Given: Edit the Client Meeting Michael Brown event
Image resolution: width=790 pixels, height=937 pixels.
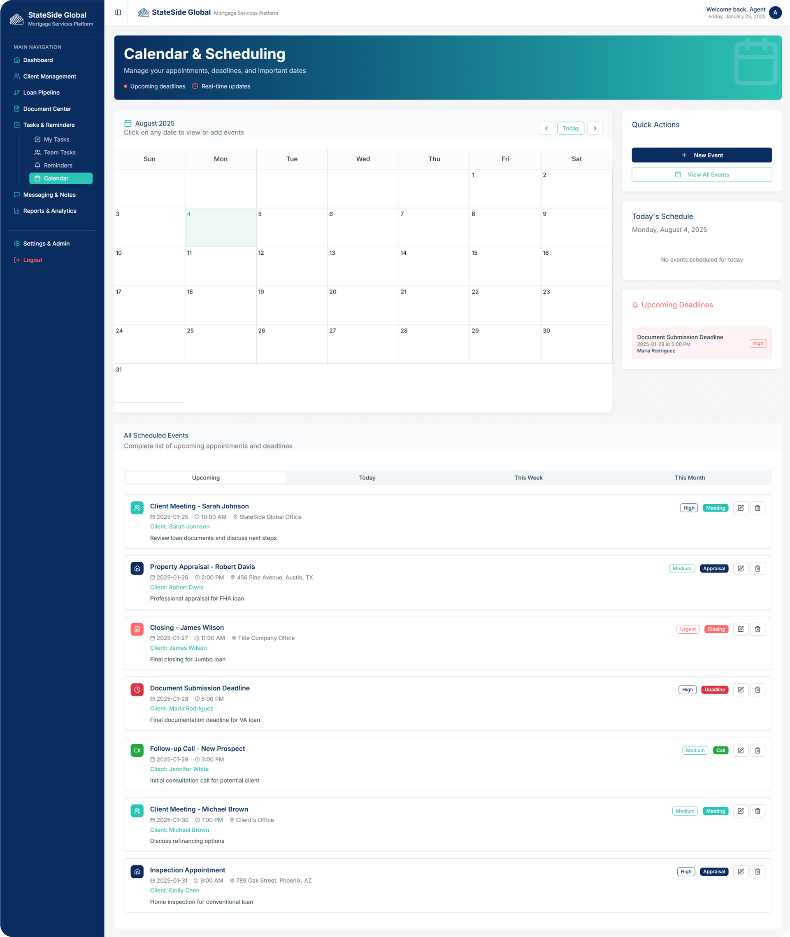Looking at the screenshot, I should tap(740, 811).
